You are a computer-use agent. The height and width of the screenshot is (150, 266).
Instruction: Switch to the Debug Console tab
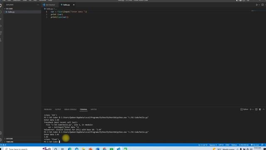[x=70, y=109]
